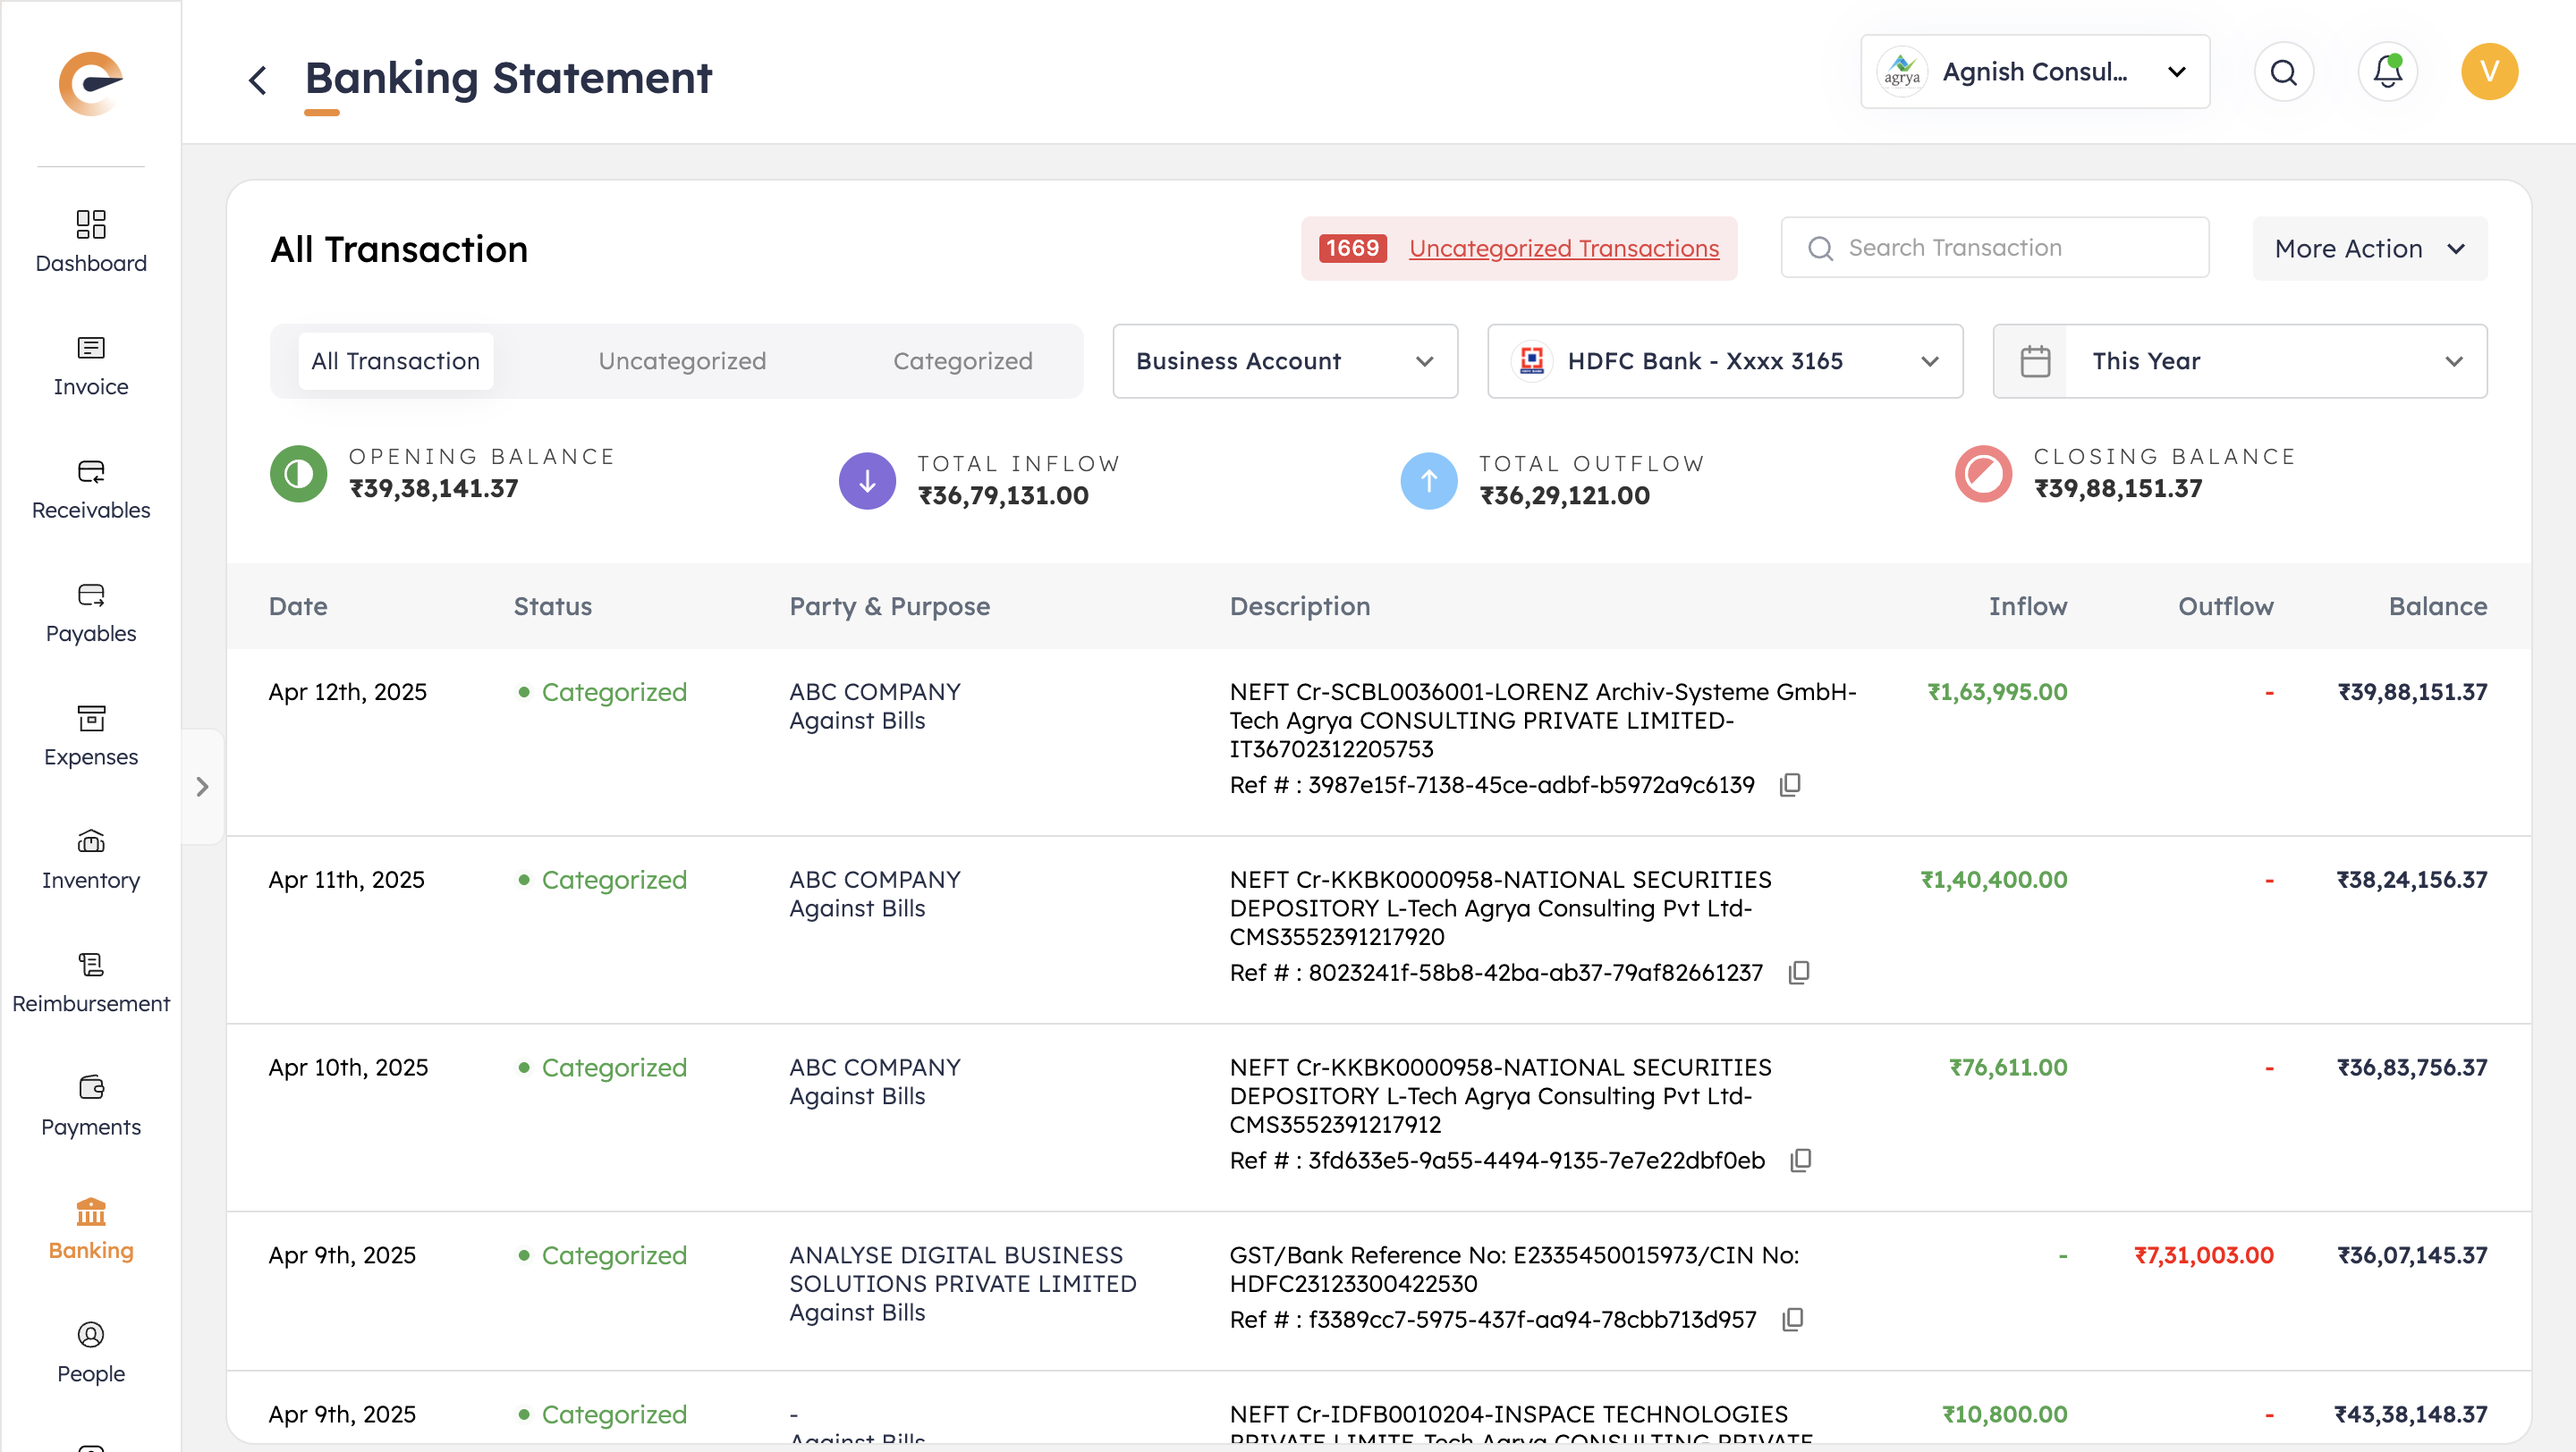The width and height of the screenshot is (2576, 1452).
Task: Switch to the Uncategorized tab
Action: click(682, 360)
